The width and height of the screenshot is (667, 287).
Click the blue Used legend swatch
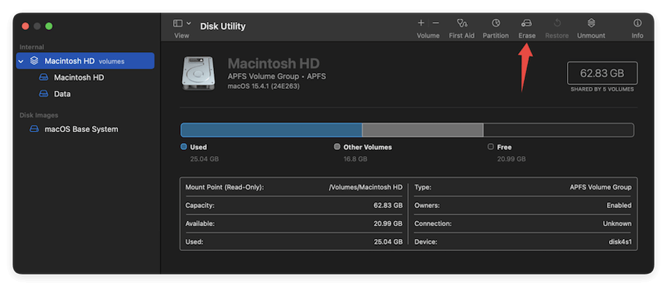click(184, 146)
